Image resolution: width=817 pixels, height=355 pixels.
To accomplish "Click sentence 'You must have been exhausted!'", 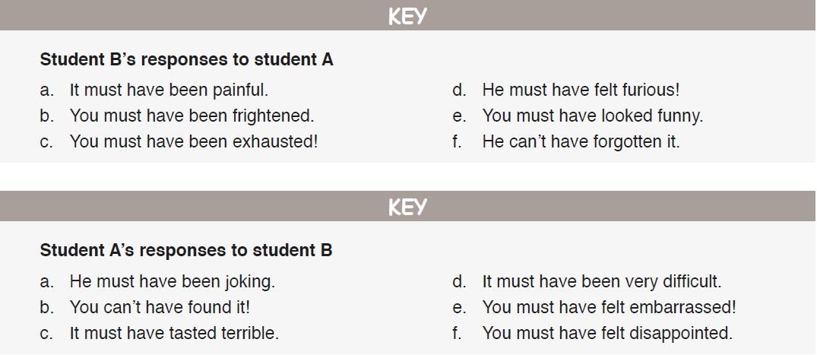I will 193,141.
